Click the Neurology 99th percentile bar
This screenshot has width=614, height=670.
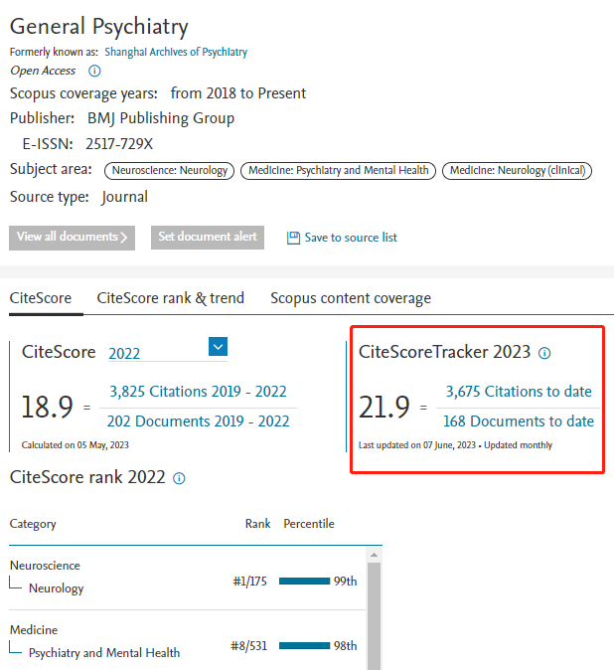click(304, 581)
